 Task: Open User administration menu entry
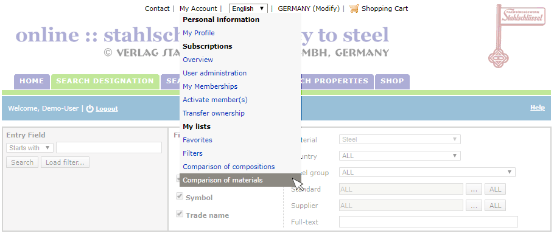click(x=214, y=73)
